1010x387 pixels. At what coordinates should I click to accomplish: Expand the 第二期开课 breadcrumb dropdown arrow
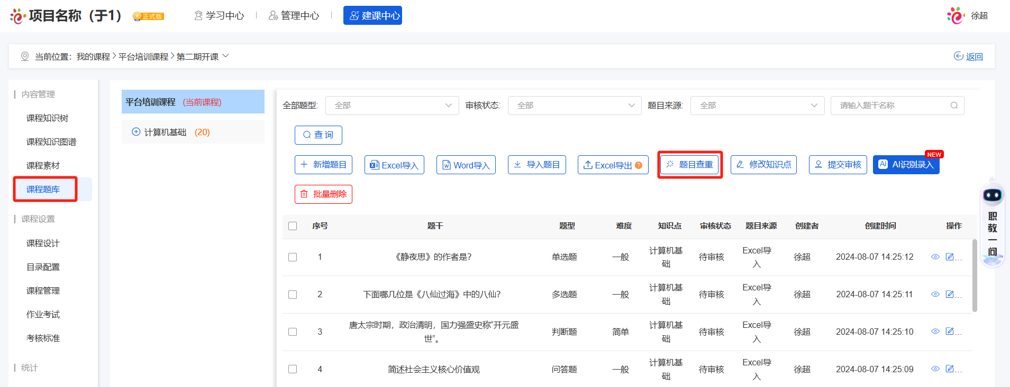tap(226, 56)
